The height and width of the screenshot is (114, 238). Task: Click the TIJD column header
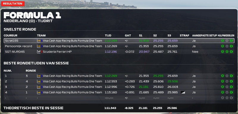pyautogui.click(x=108, y=35)
